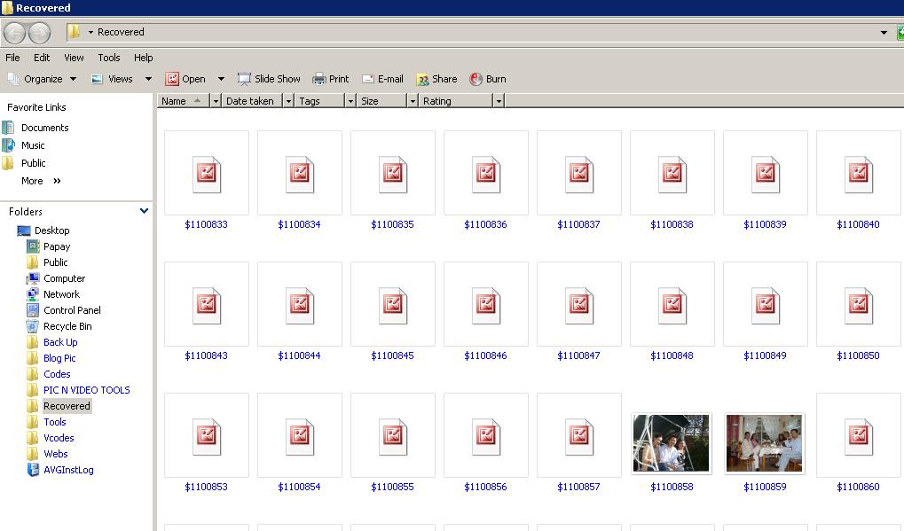This screenshot has width=904, height=531.
Task: Open the Organize dropdown arrow
Action: [74, 79]
